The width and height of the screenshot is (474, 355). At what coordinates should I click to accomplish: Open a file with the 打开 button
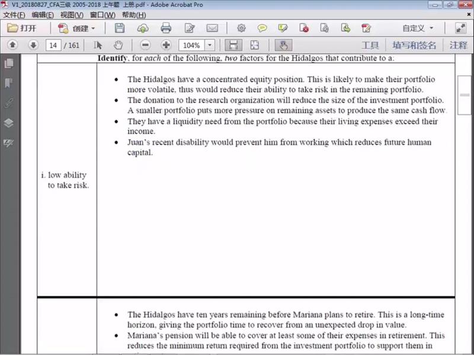pos(21,28)
